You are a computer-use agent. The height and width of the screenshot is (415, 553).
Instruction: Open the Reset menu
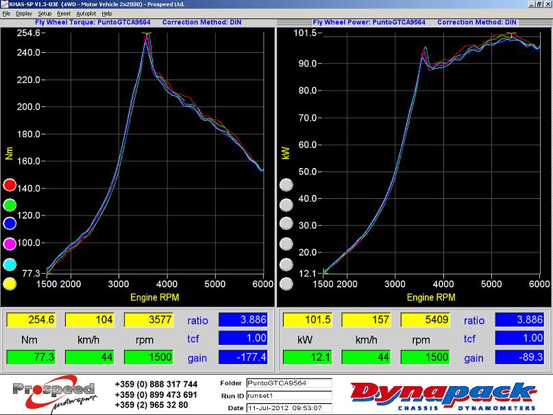coord(64,14)
